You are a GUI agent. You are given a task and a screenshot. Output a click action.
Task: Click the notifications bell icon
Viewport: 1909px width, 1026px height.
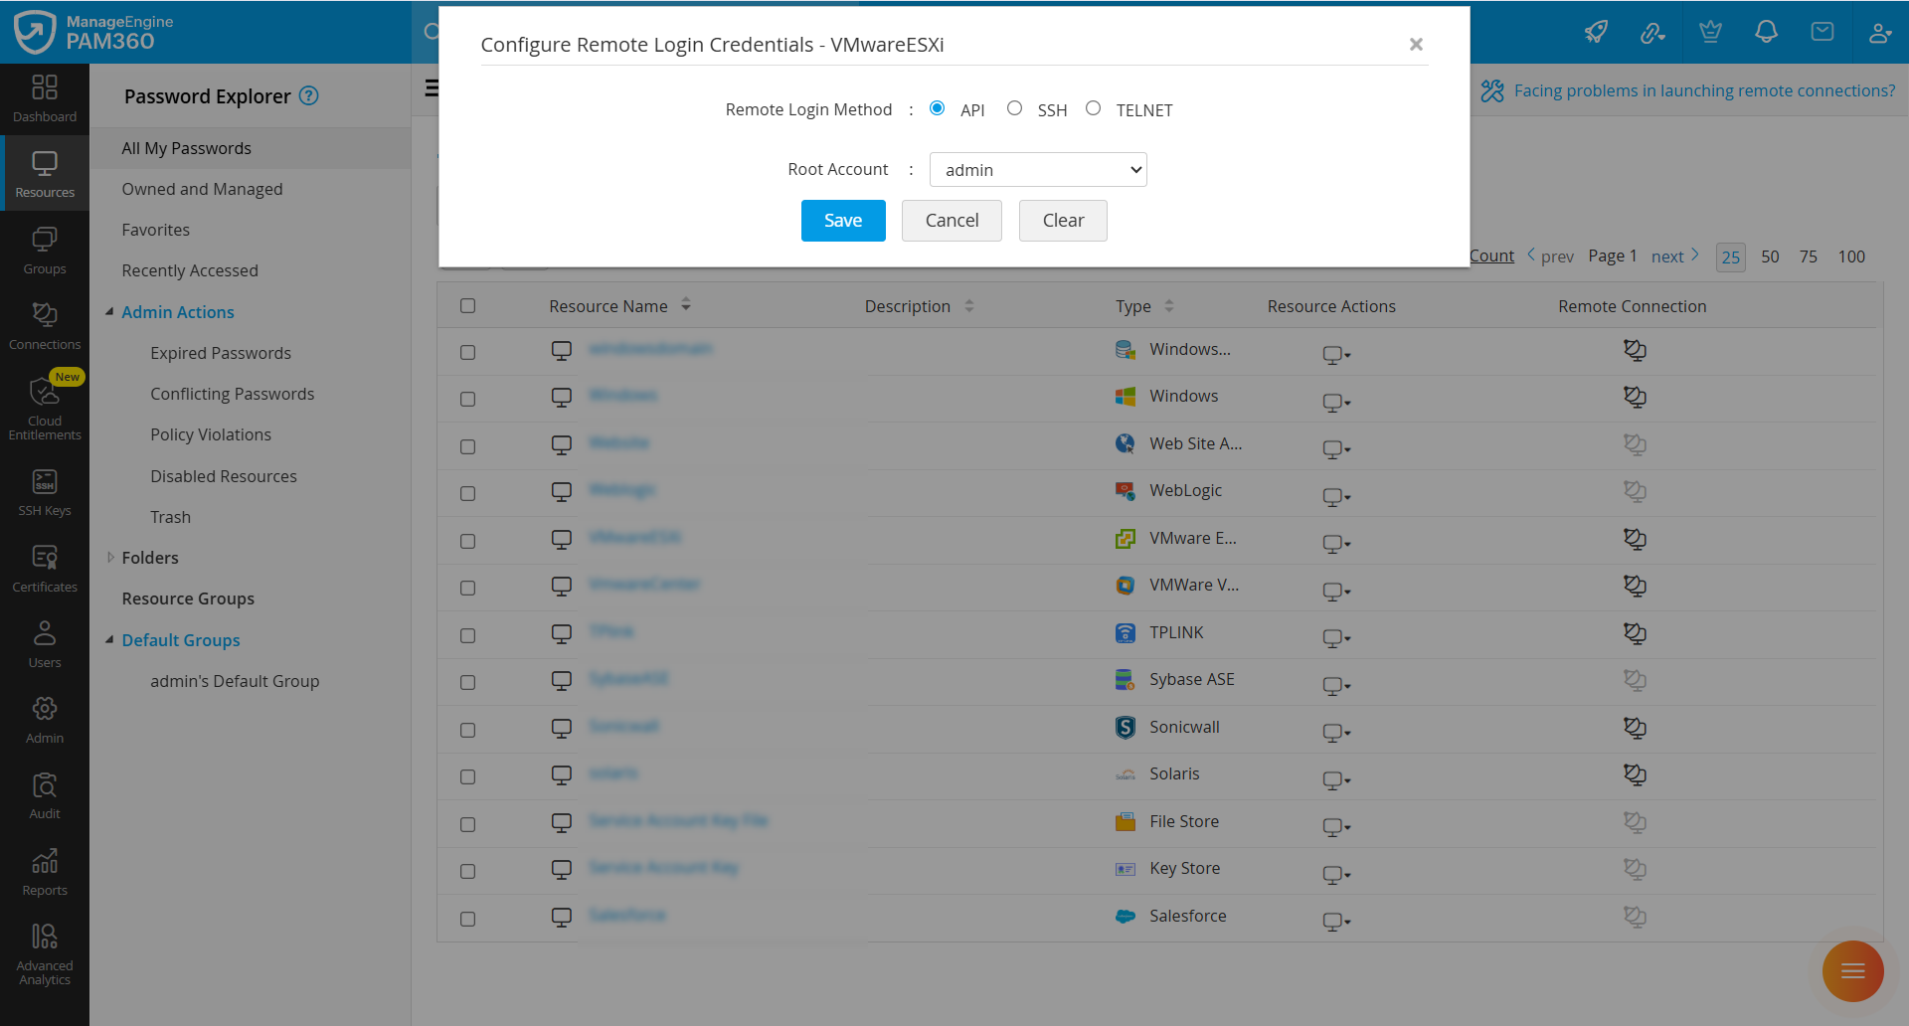click(1766, 32)
